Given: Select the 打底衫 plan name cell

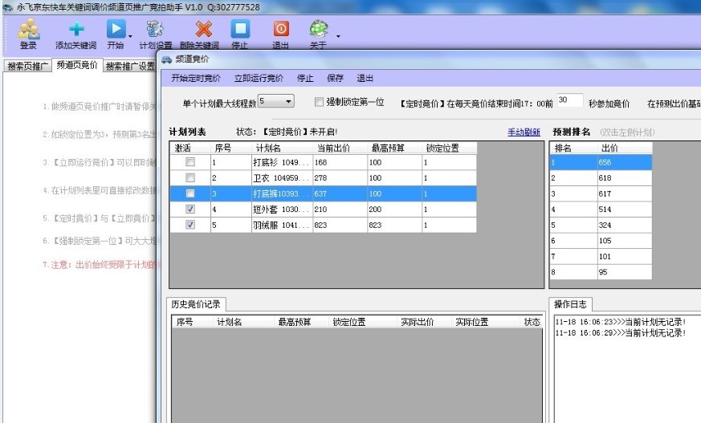Looking at the screenshot, I should coord(282,163).
